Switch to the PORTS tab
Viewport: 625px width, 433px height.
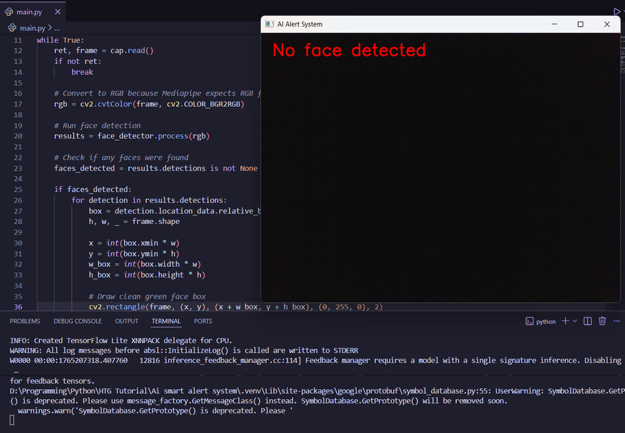pos(202,321)
